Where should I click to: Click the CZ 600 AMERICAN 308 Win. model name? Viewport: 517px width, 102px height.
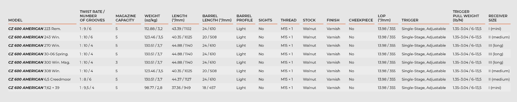tap(34, 71)
